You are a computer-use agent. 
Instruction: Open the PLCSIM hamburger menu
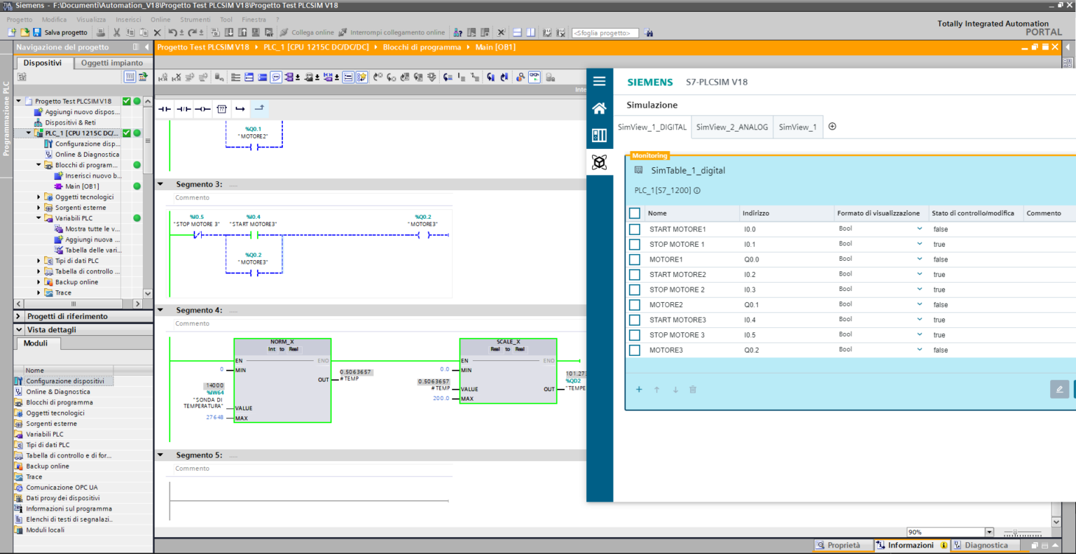coord(599,82)
